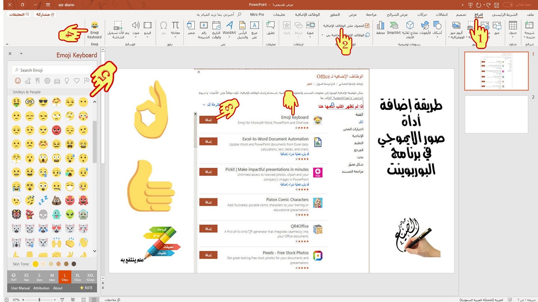Open the Transitions (انتقالات) tab
538x302 pixels.
click(442, 15)
